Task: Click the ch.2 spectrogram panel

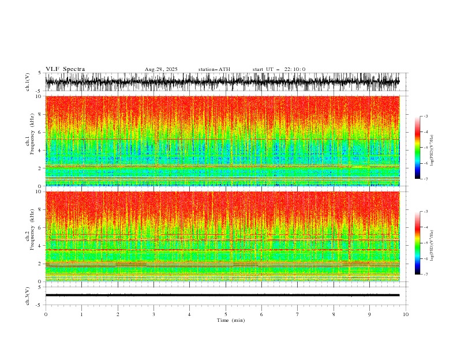Action: 223,236
